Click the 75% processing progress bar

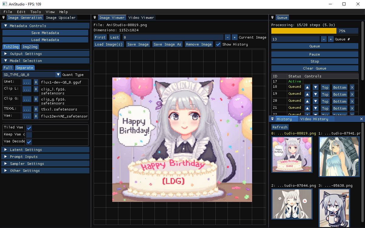tap(315, 31)
